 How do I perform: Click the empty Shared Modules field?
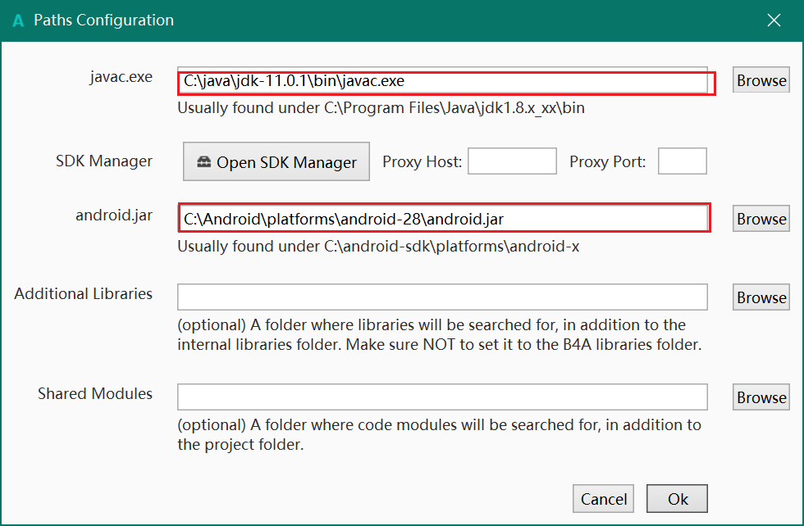443,397
